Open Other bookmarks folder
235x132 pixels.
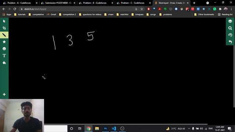[x=205, y=14]
